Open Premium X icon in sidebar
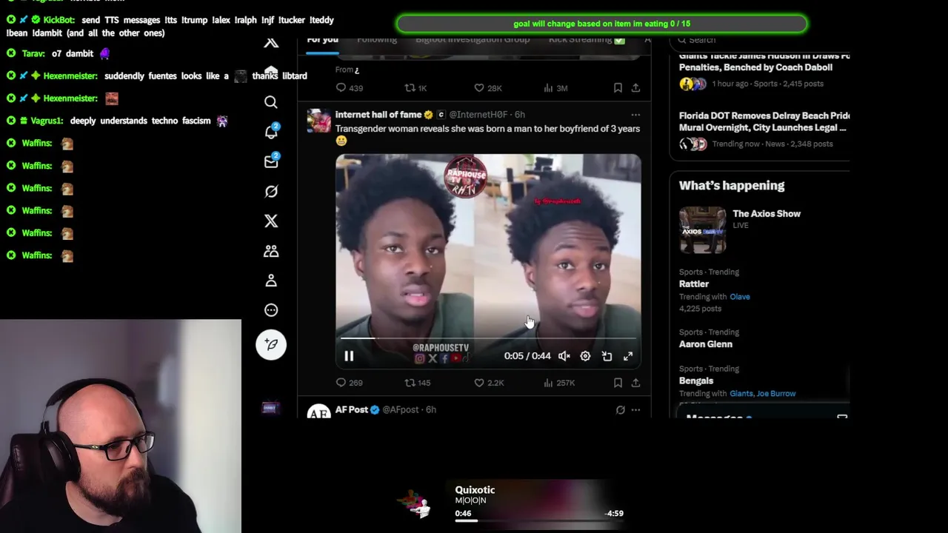This screenshot has width=948, height=533. pyautogui.click(x=271, y=221)
